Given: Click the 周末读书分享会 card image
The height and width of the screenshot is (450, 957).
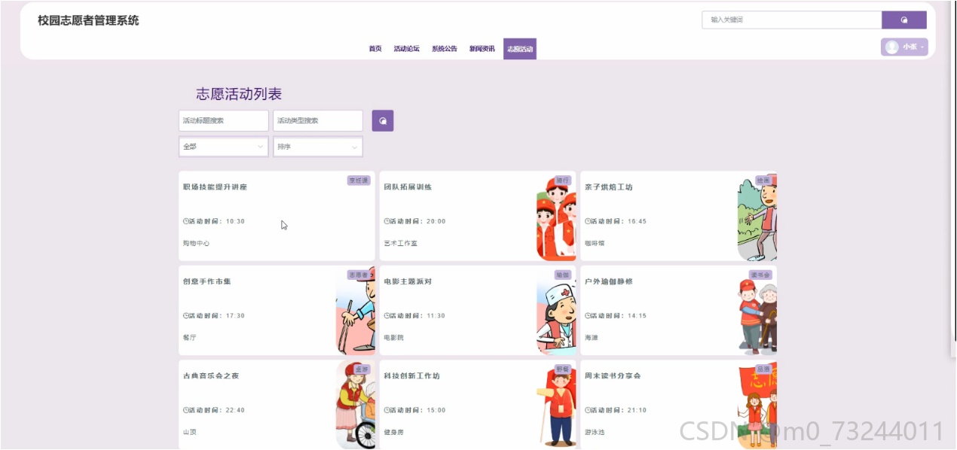Looking at the screenshot, I should (757, 406).
